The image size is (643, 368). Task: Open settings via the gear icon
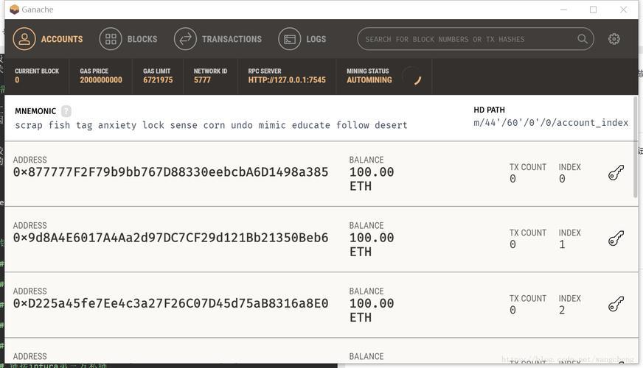pyautogui.click(x=614, y=39)
